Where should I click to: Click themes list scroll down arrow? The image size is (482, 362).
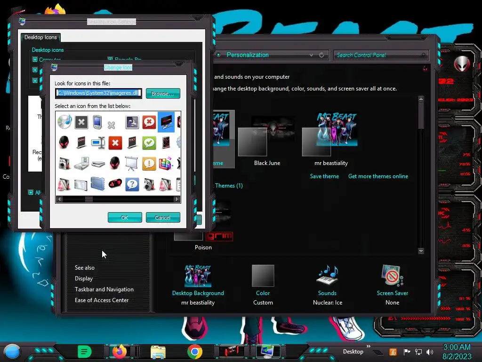click(421, 251)
